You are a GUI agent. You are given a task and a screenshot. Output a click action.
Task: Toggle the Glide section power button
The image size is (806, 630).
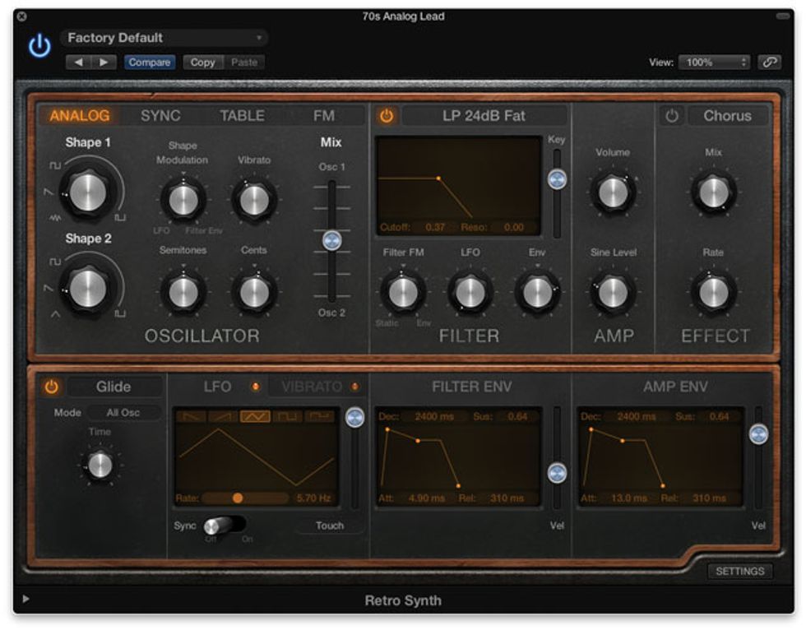point(51,387)
